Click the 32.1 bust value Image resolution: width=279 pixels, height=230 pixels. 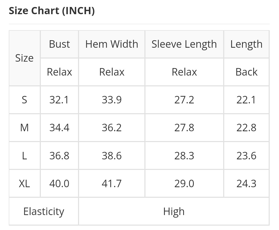tap(59, 100)
